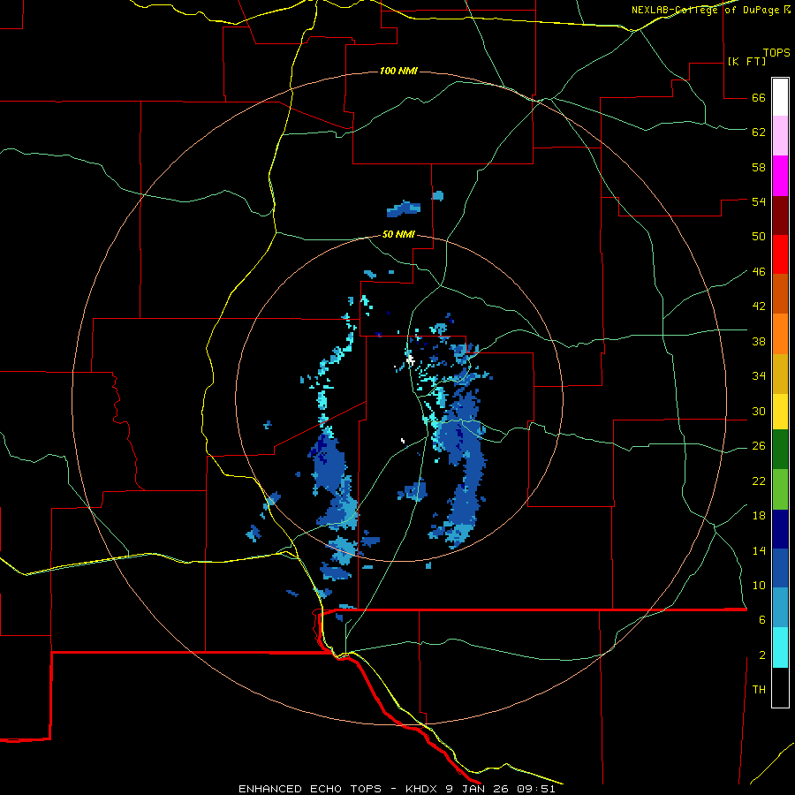
Task: Click the "TH" threshold label
Action: tap(759, 690)
